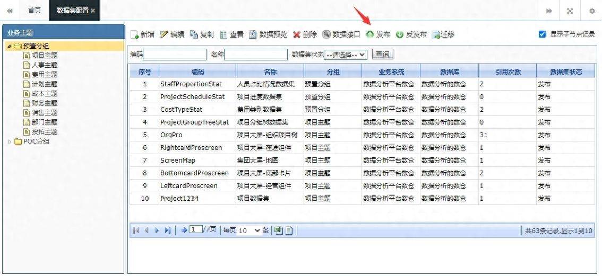
Task: Sort by 编码 column header
Action: (197, 72)
